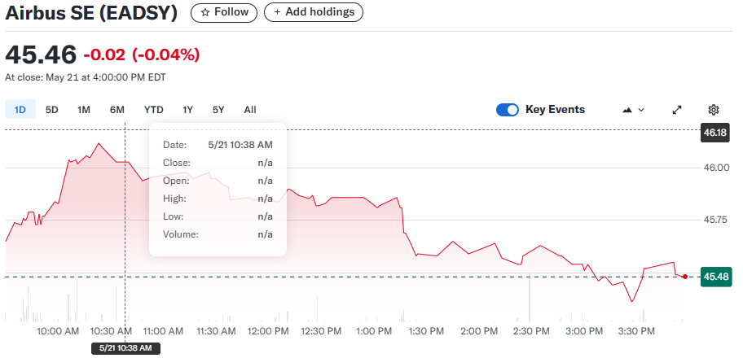The image size is (743, 358).
Task: Click the 46.00 y-axis label
Action: coord(715,168)
